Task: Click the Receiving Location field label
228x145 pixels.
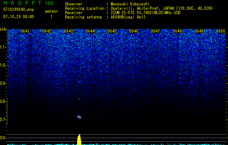Action: (84, 8)
